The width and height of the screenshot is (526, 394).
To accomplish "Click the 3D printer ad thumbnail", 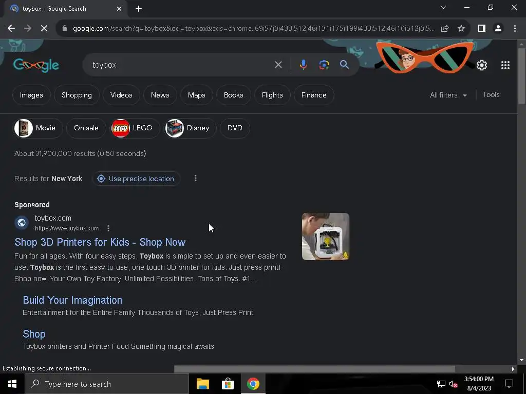I will point(325,237).
